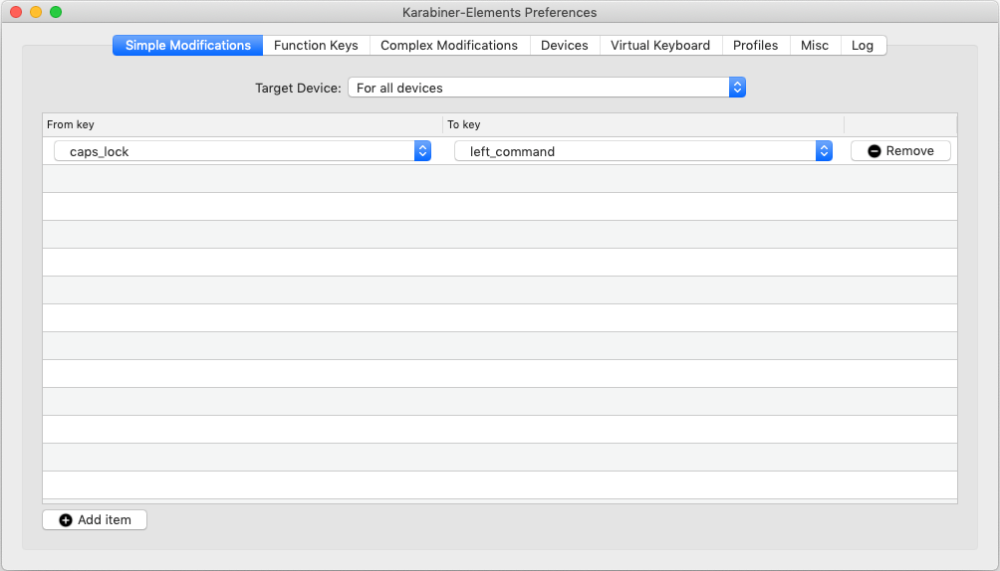Open the caps_lock From key dropdown
Image resolution: width=1000 pixels, height=571 pixels.
coord(242,151)
